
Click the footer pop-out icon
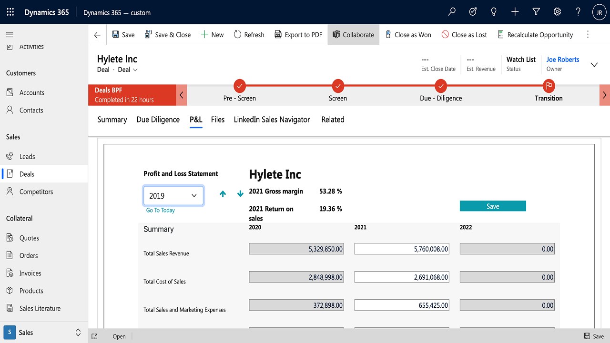coord(94,336)
